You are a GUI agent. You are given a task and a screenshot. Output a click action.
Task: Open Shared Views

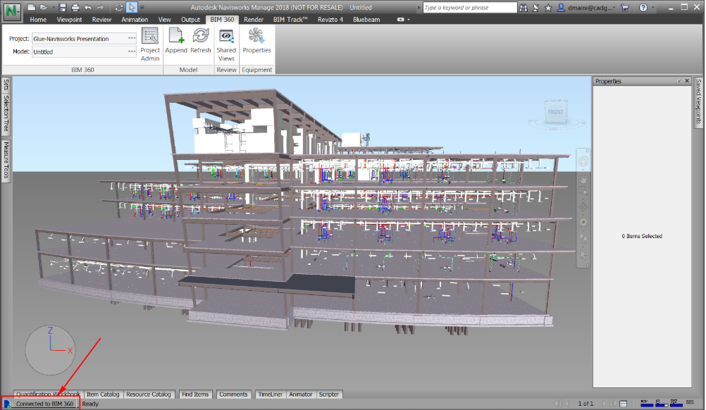226,44
